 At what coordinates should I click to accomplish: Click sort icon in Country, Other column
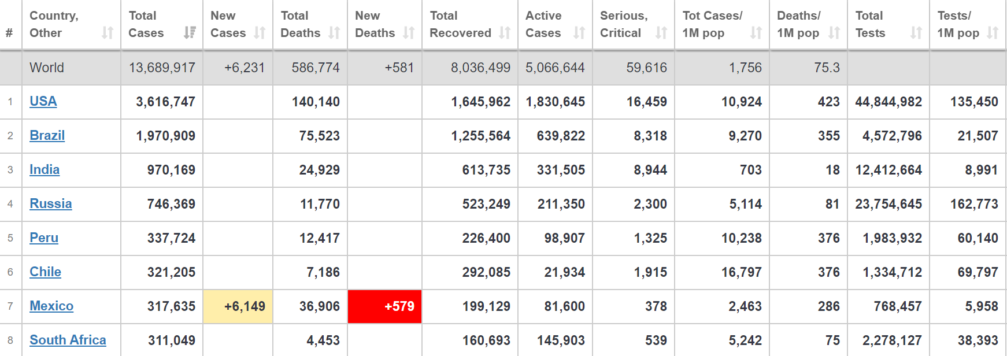pos(108,33)
